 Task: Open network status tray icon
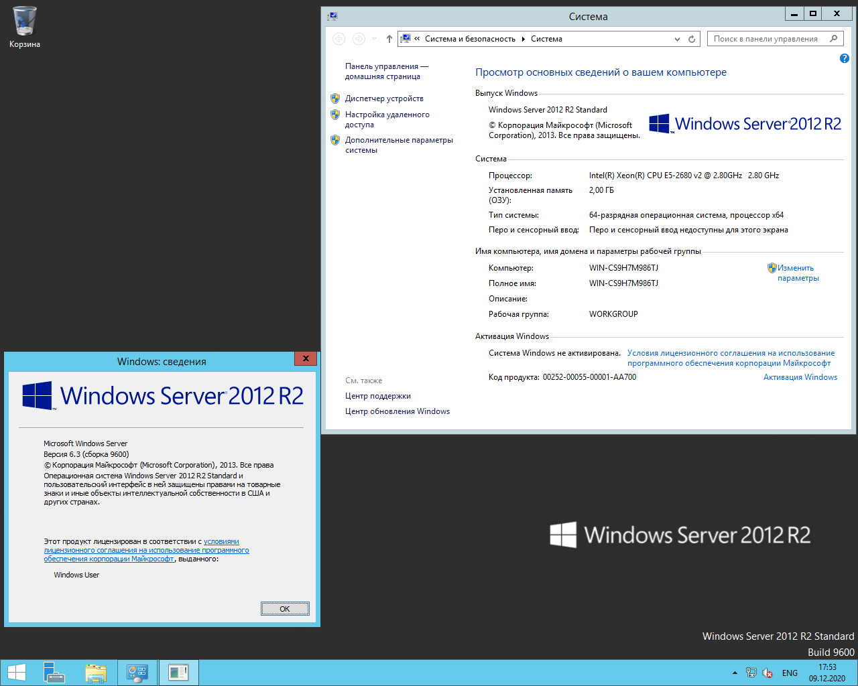[751, 673]
